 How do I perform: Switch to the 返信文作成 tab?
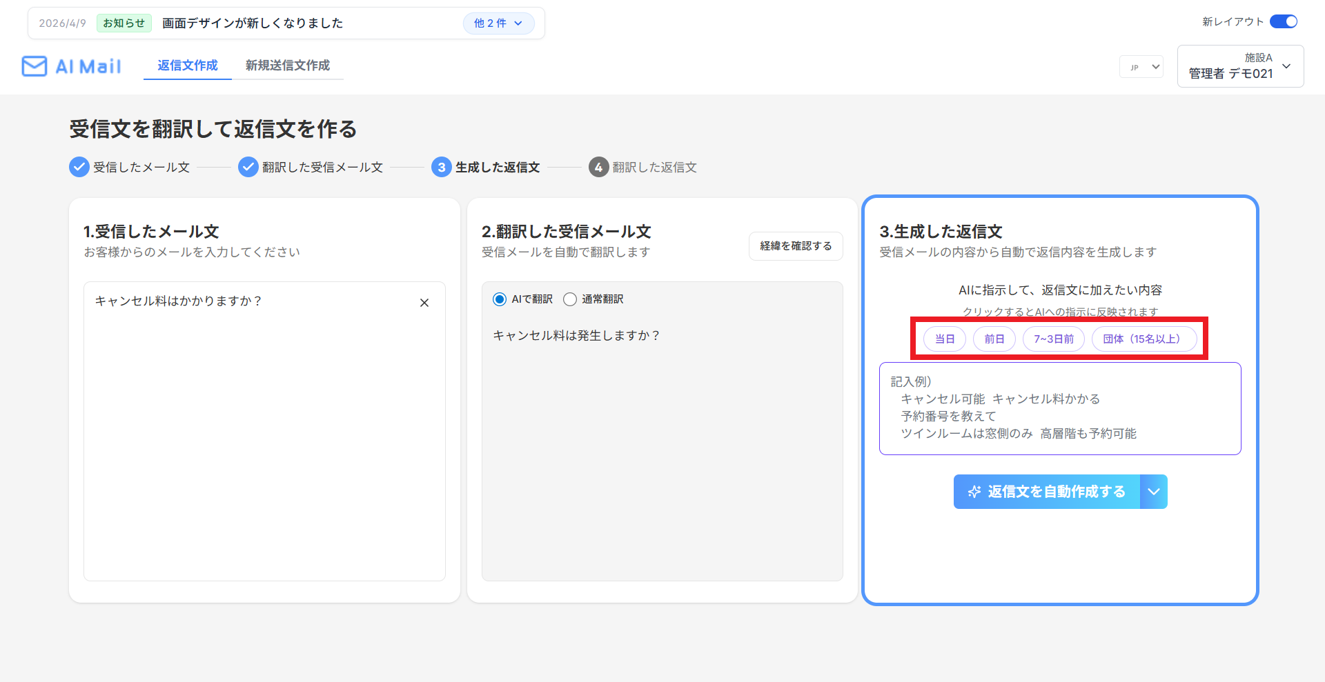[188, 65]
